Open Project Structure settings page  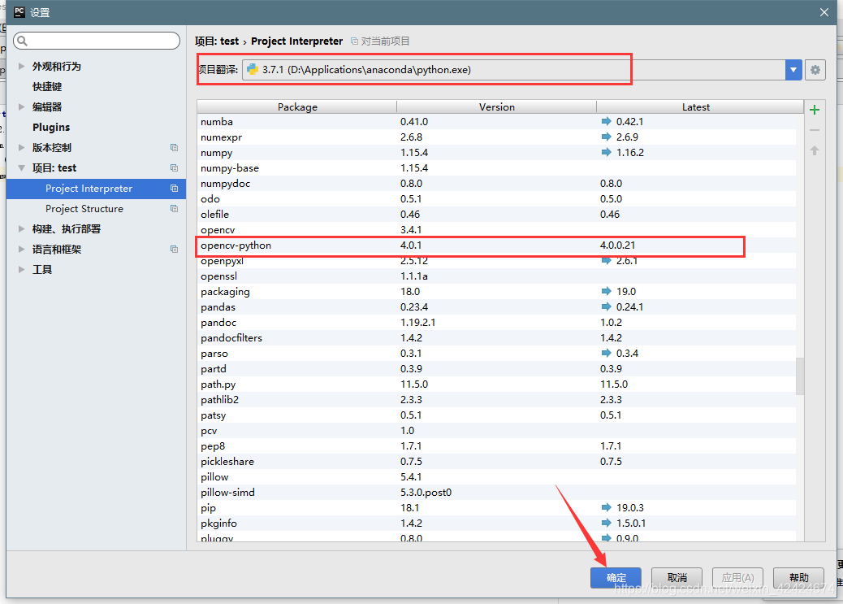pos(84,209)
